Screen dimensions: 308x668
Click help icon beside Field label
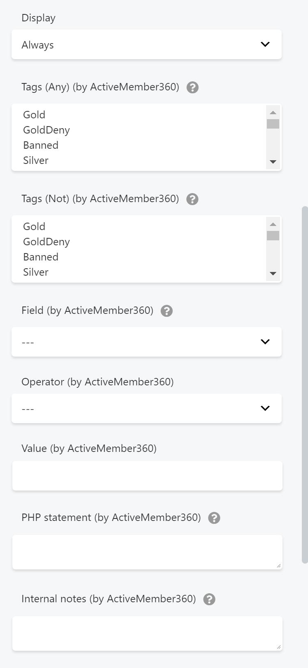coord(167,311)
